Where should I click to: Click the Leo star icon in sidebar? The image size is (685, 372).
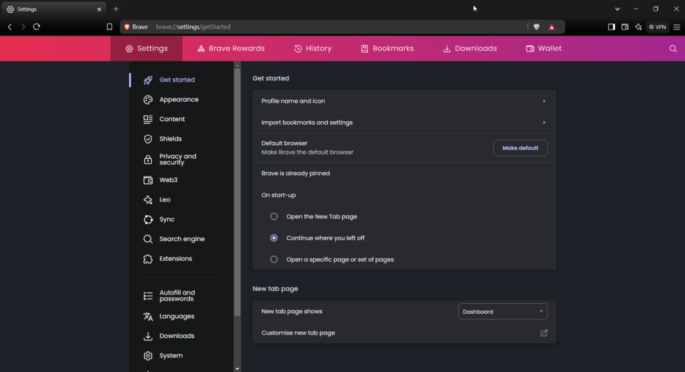click(x=148, y=200)
